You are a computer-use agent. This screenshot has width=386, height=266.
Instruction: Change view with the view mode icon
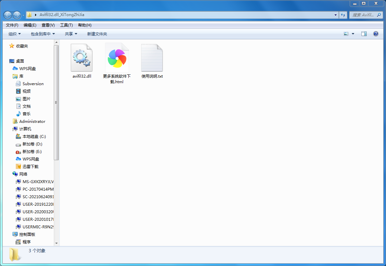(346, 34)
